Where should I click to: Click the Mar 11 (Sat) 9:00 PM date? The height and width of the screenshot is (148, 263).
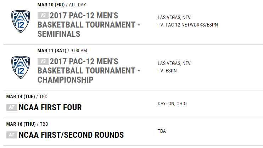62,51
